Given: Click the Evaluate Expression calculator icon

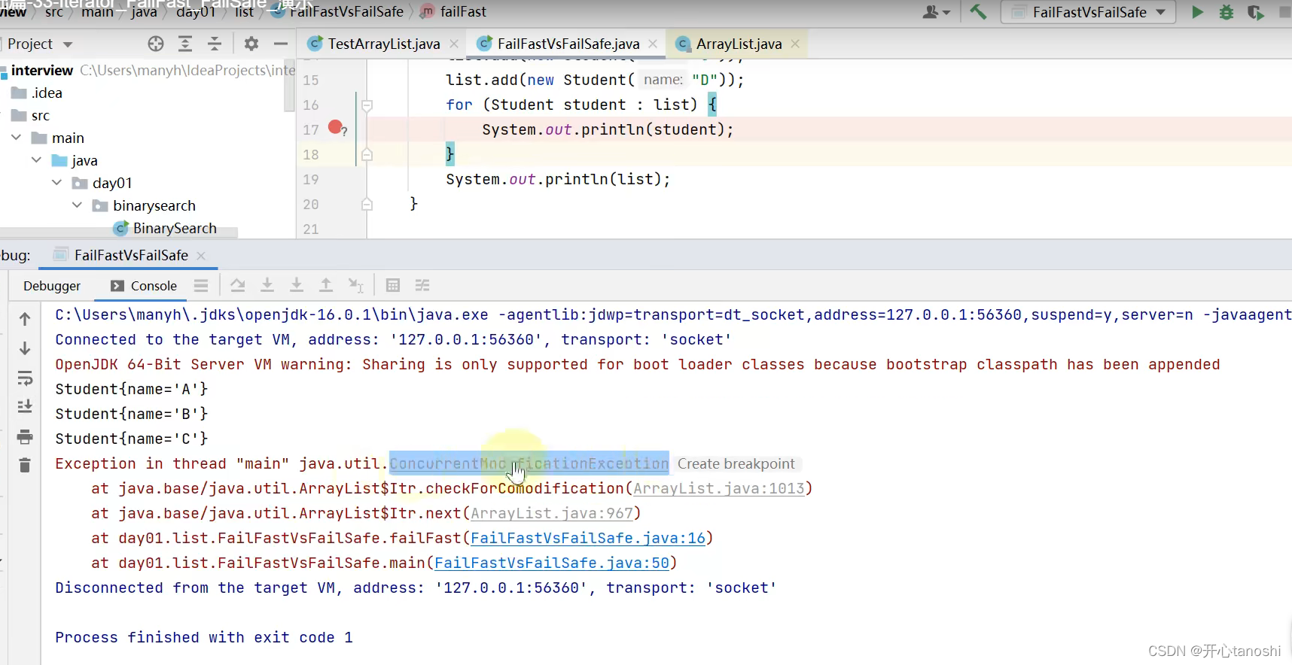Looking at the screenshot, I should point(393,285).
